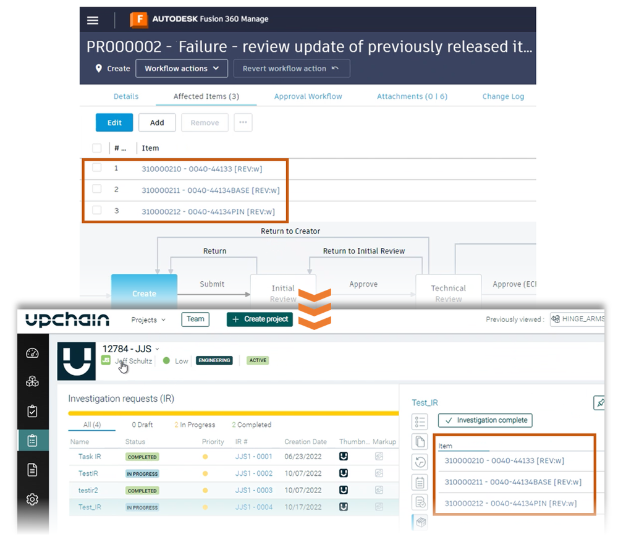Pin the Test_IR panel
This screenshot has width=618, height=550.
tap(599, 402)
